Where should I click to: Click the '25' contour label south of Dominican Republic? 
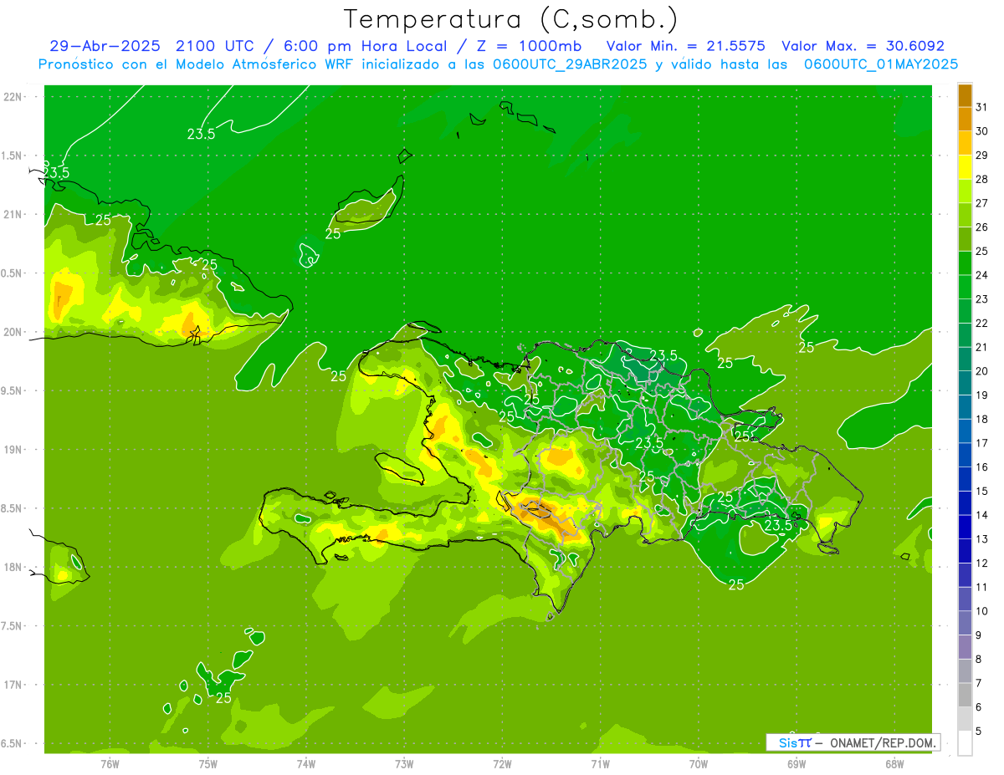(x=736, y=585)
